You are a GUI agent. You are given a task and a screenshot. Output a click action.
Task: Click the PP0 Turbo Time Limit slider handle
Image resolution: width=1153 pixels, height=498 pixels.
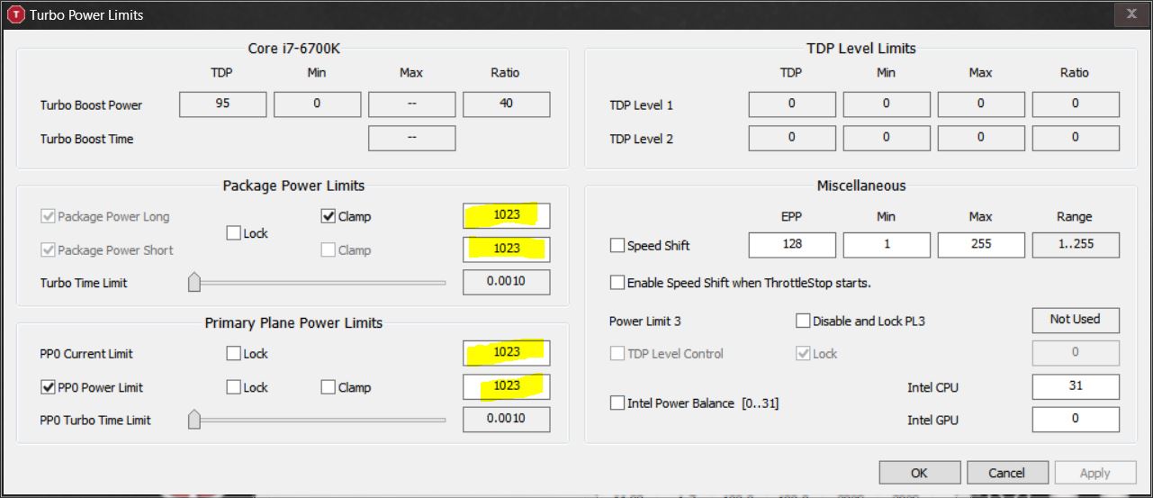[194, 420]
